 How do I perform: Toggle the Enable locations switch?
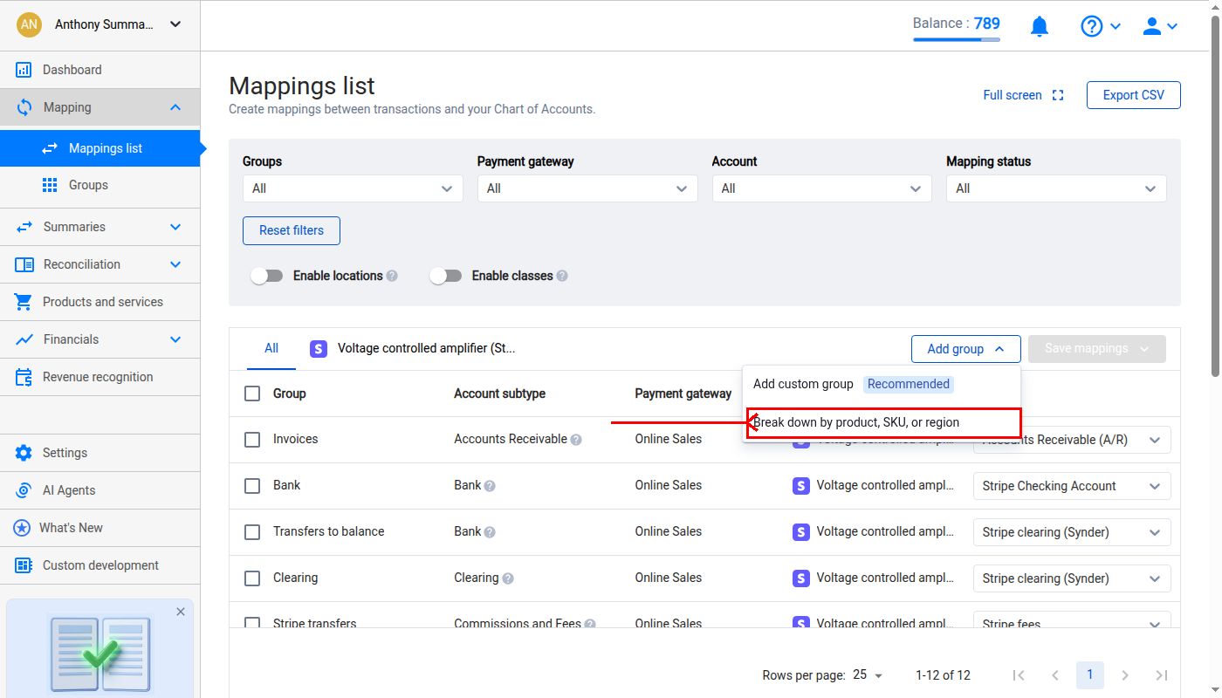click(x=267, y=276)
